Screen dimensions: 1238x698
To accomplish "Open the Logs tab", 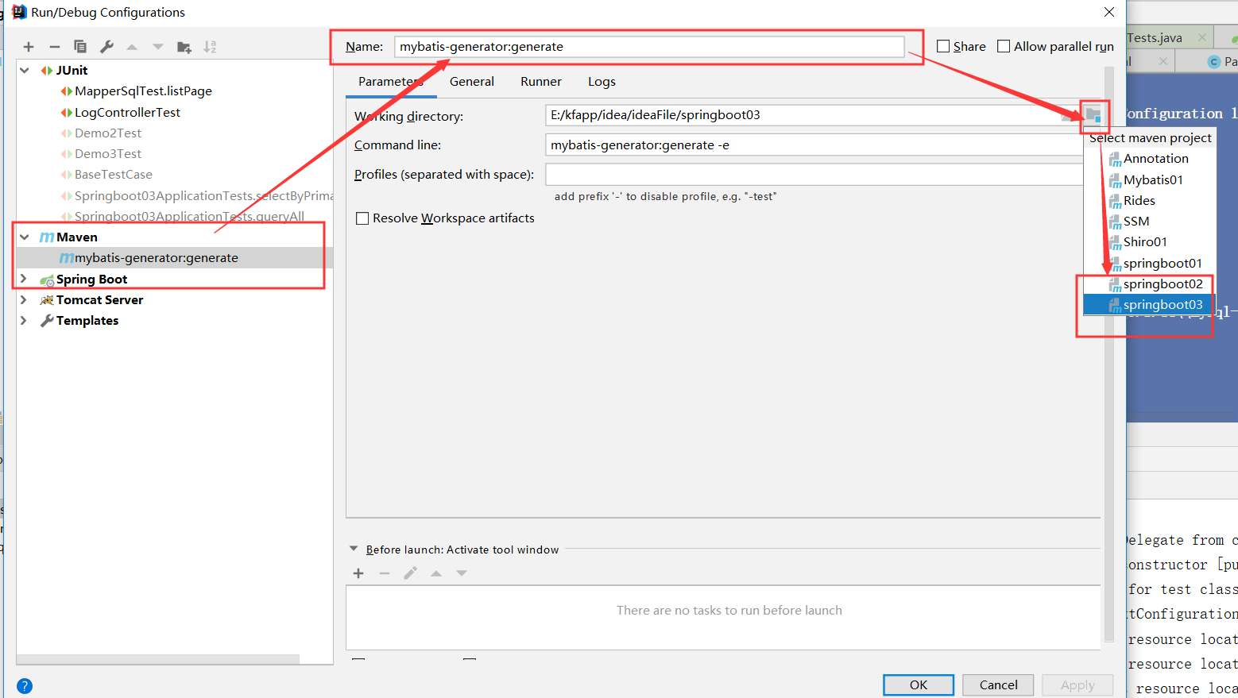I will pyautogui.click(x=601, y=81).
